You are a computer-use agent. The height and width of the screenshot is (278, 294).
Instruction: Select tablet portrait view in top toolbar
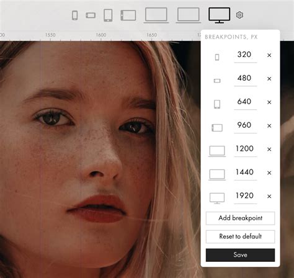[x=108, y=15]
